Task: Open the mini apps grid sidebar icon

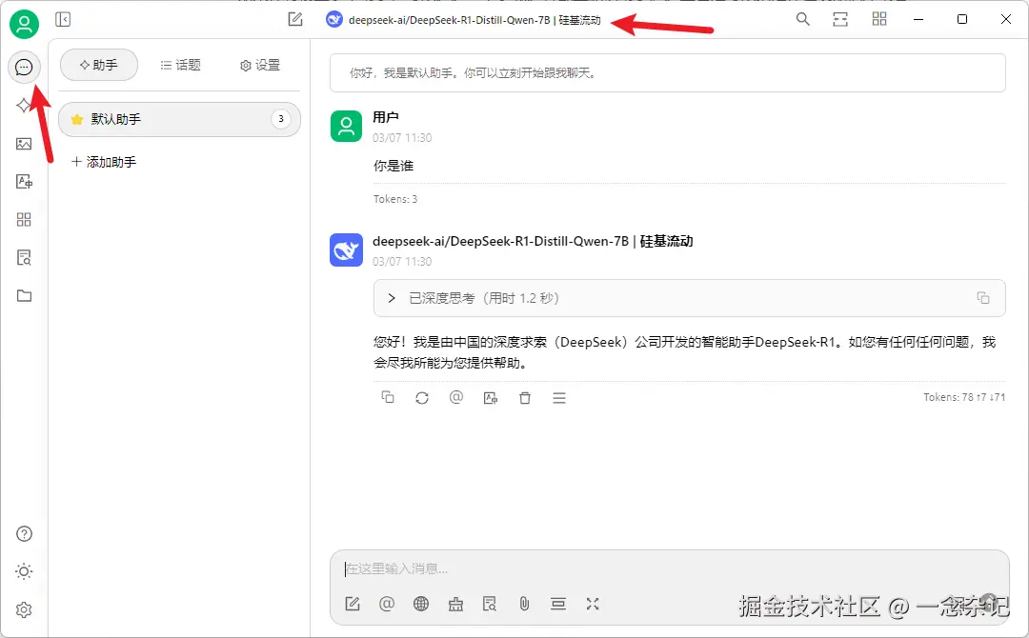Action: click(24, 220)
